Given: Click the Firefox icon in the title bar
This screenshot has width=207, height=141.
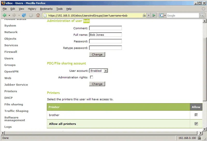Looking at the screenshot, I should (3, 3).
